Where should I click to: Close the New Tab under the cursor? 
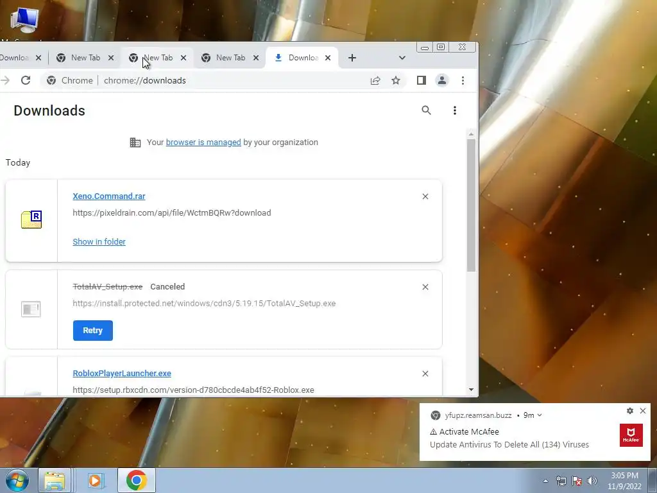(x=183, y=58)
